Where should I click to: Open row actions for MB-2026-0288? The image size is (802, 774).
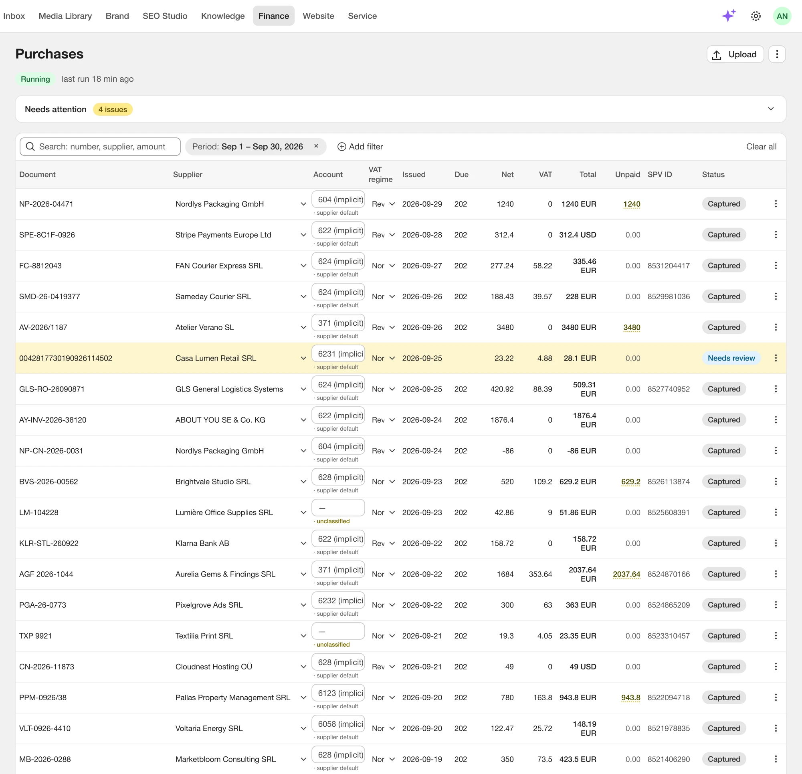pos(776,759)
